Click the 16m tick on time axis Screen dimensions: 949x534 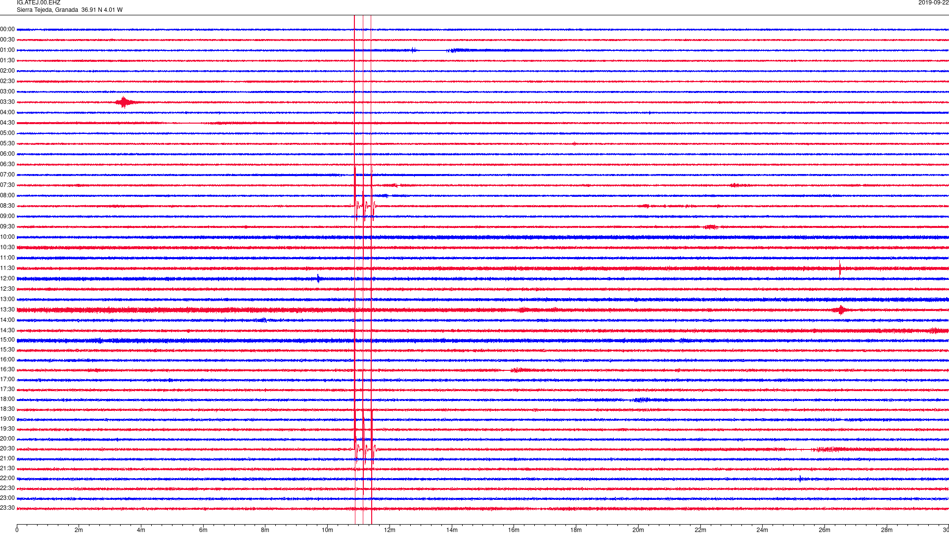514,530
